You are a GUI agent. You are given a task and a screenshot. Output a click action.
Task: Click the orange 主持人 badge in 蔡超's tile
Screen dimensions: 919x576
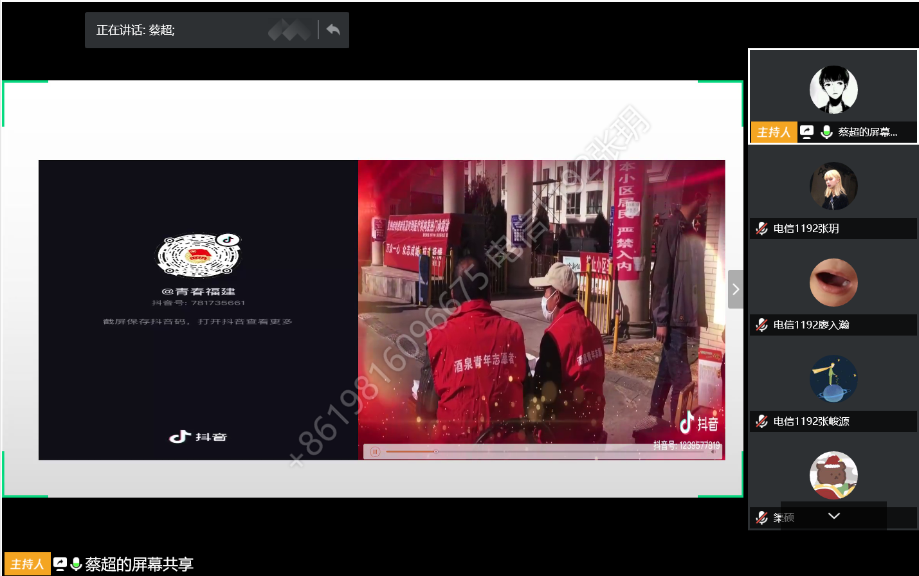pos(774,132)
